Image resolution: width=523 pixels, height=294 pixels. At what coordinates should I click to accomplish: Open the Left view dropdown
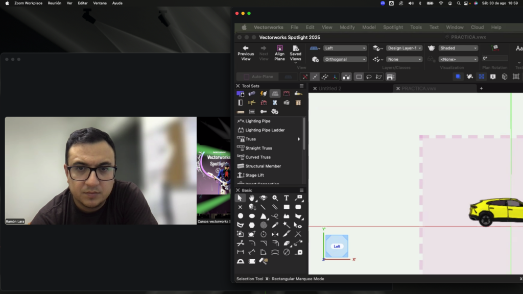[x=345, y=48]
